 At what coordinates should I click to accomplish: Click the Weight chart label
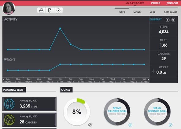pyautogui.click(x=9, y=60)
